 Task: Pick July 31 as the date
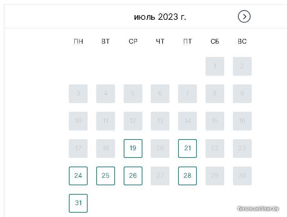[x=78, y=203]
